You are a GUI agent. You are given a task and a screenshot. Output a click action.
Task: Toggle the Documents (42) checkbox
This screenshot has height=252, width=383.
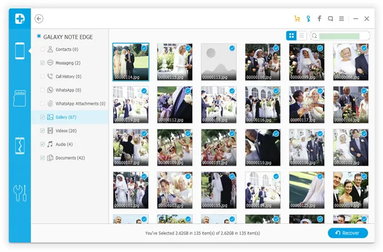tap(43, 158)
